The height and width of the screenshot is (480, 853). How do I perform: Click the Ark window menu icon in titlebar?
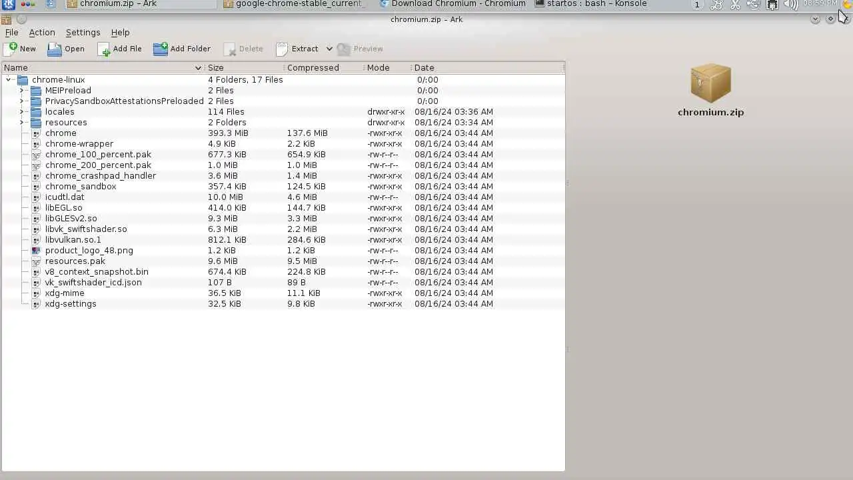(x=7, y=19)
